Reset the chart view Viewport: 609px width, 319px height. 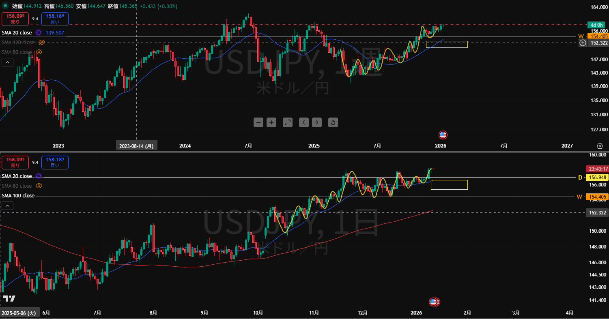pos(333,122)
